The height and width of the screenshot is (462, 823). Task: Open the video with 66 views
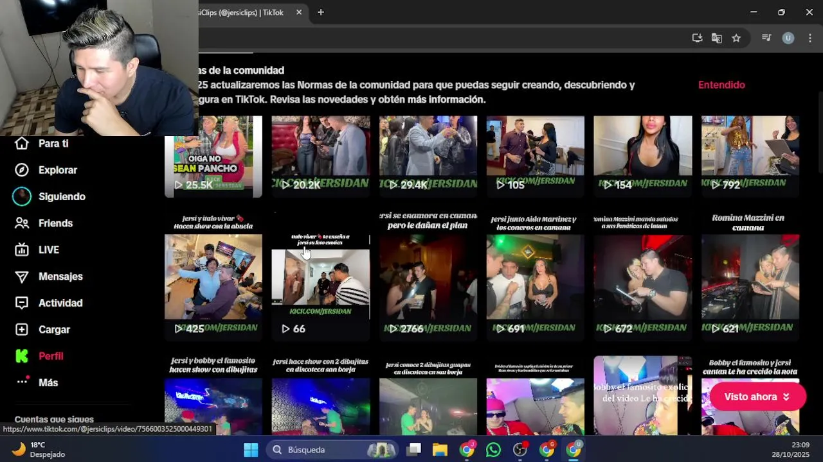pyautogui.click(x=320, y=276)
